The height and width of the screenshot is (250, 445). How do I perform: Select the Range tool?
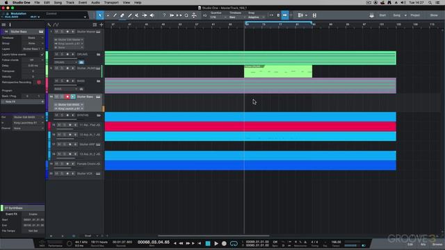click(108, 15)
